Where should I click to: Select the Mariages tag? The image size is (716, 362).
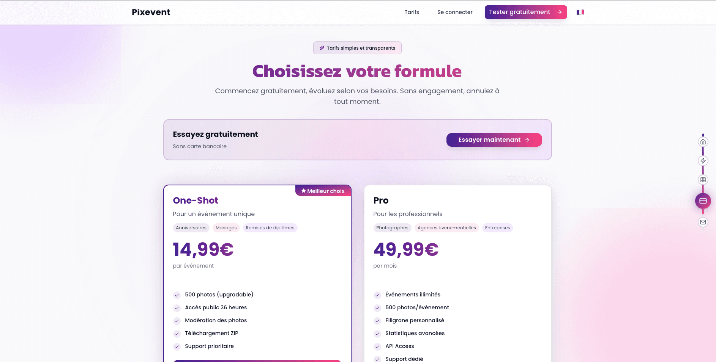click(x=226, y=228)
